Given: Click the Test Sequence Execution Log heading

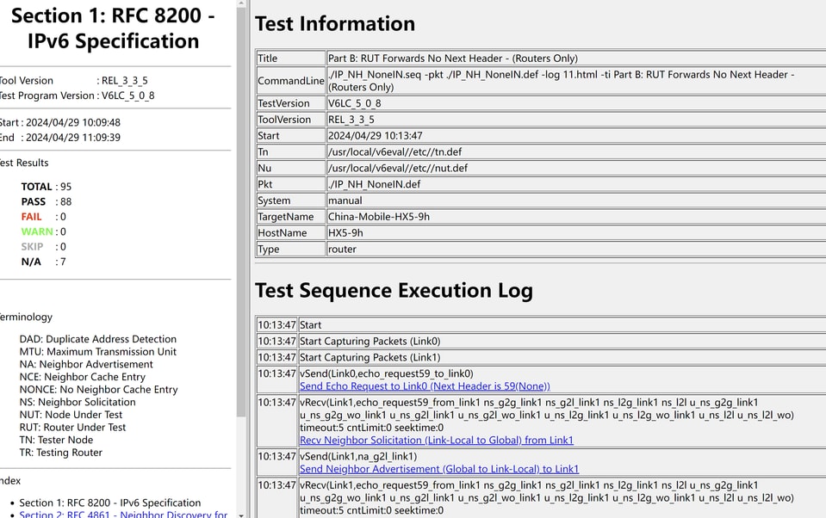Looking at the screenshot, I should (x=394, y=291).
